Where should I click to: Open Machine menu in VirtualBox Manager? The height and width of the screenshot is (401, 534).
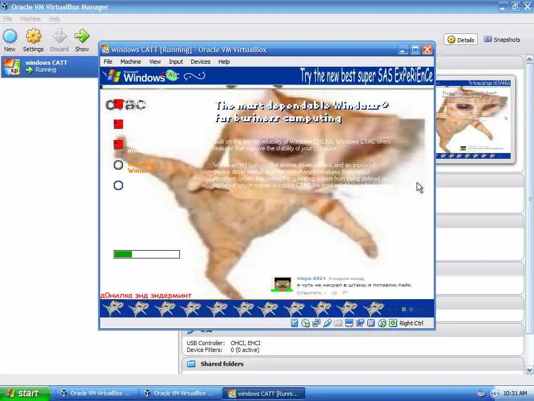pos(31,19)
